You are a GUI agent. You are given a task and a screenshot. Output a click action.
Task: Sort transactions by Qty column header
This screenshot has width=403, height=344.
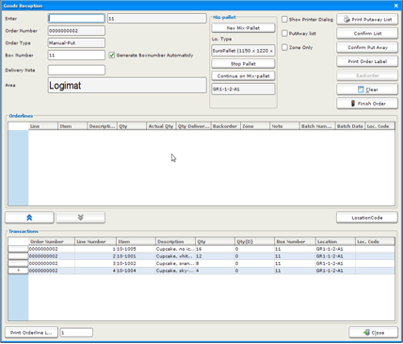tap(215, 241)
